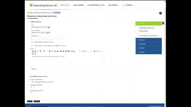Focus the short text input field

tap(48, 38)
